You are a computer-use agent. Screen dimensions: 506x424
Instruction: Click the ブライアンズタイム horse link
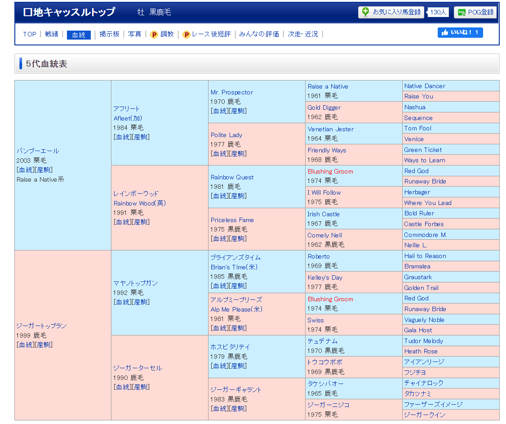[235, 257]
